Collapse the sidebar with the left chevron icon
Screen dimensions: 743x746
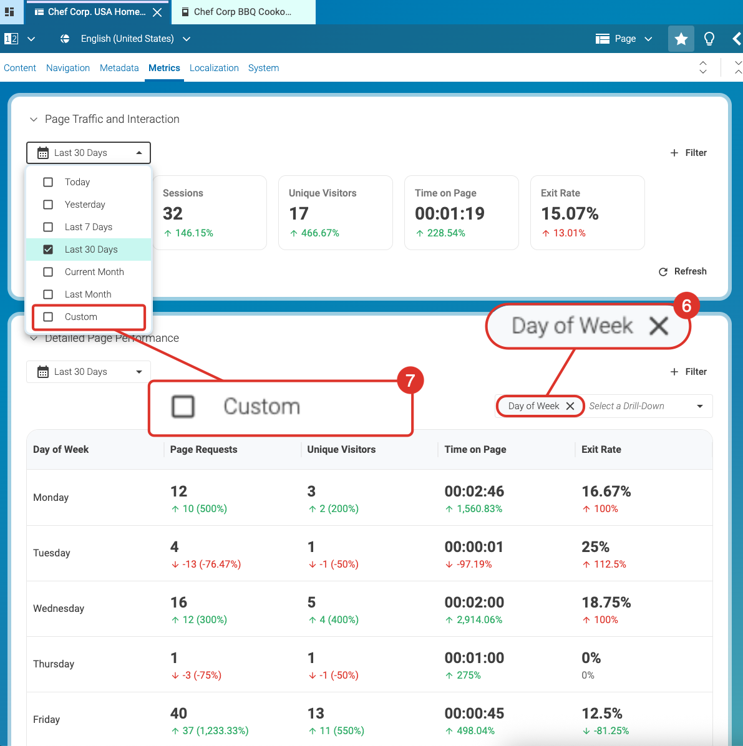click(x=736, y=39)
